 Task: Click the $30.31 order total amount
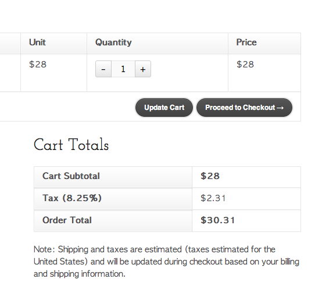(217, 220)
